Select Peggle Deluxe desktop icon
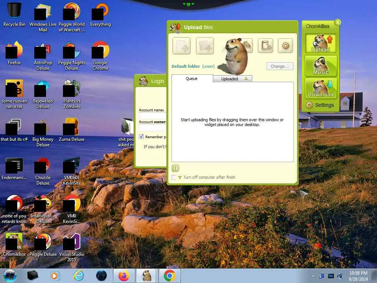377x283 pixels. point(43,245)
